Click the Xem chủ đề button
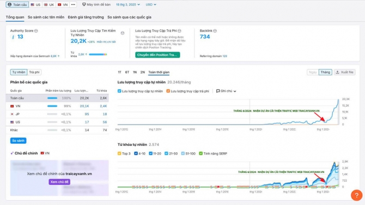Image resolution: width=365 pixels, height=205 pixels. (59, 182)
